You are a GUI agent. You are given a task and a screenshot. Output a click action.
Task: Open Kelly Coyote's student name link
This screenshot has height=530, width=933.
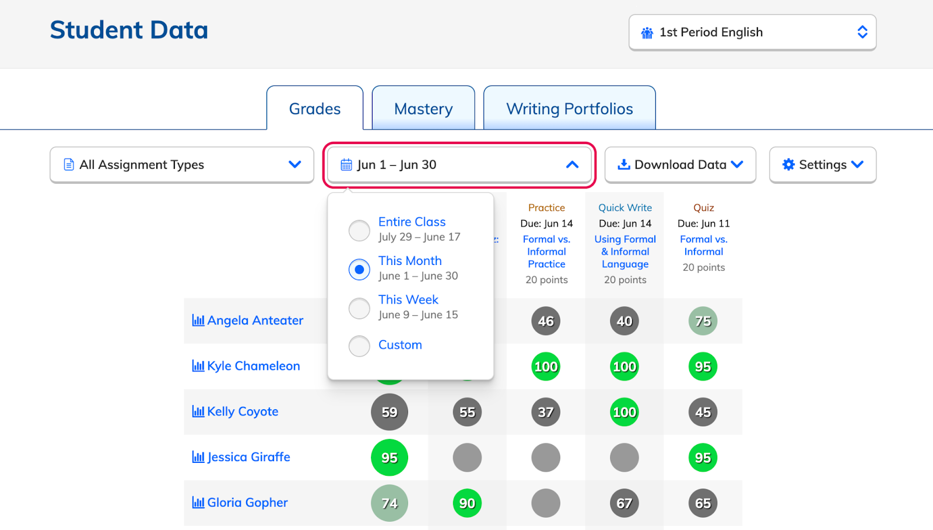[x=243, y=412]
